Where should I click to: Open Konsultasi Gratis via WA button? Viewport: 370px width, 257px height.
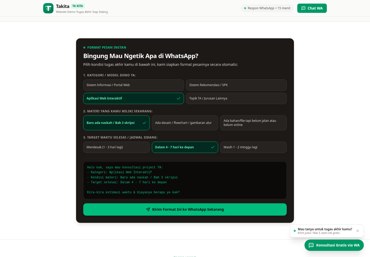point(334,245)
